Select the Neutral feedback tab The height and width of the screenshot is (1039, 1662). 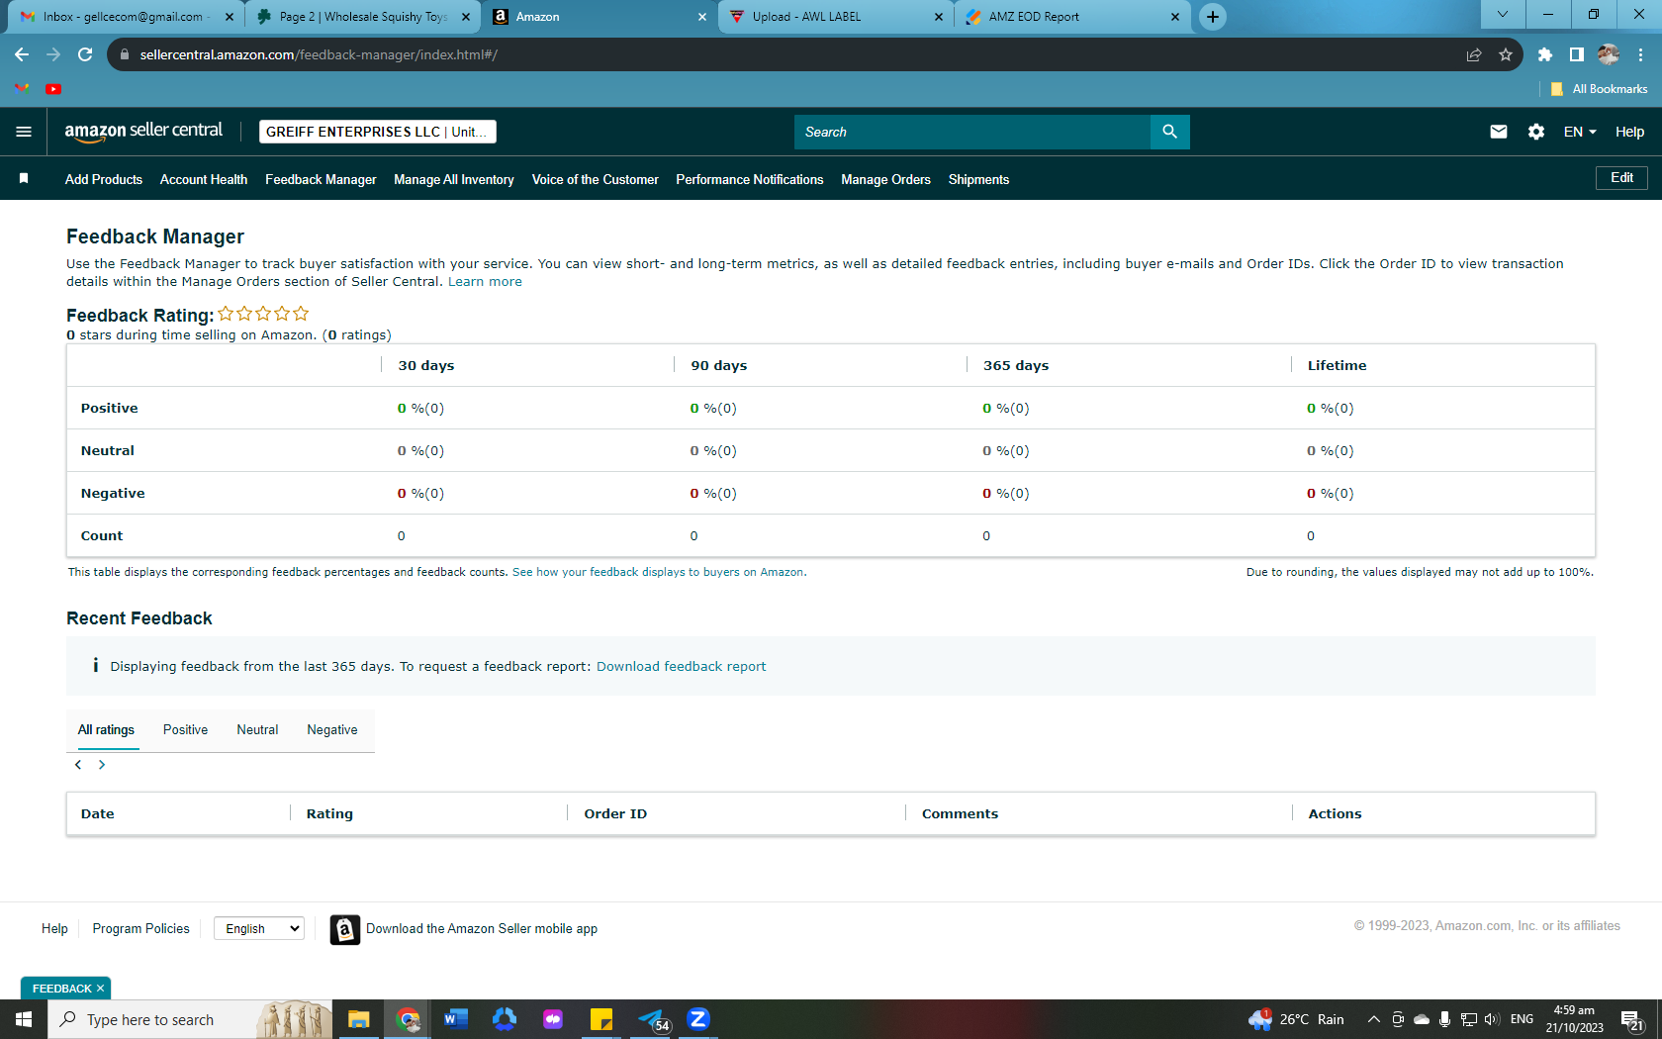click(257, 730)
